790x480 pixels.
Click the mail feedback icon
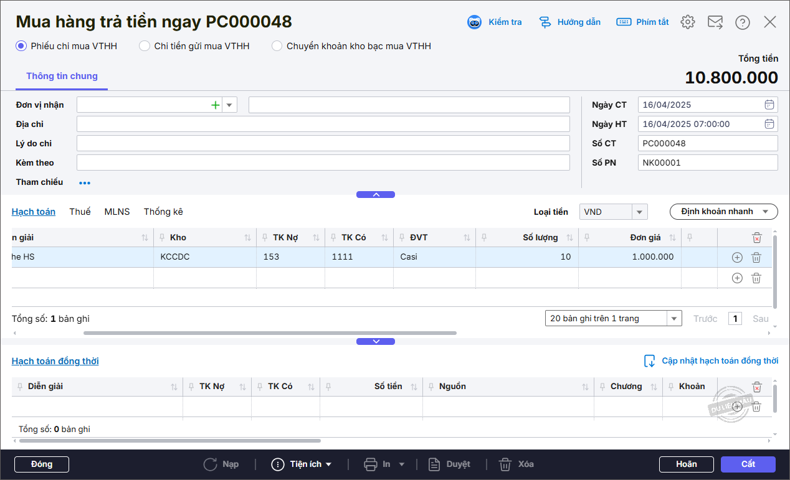715,22
